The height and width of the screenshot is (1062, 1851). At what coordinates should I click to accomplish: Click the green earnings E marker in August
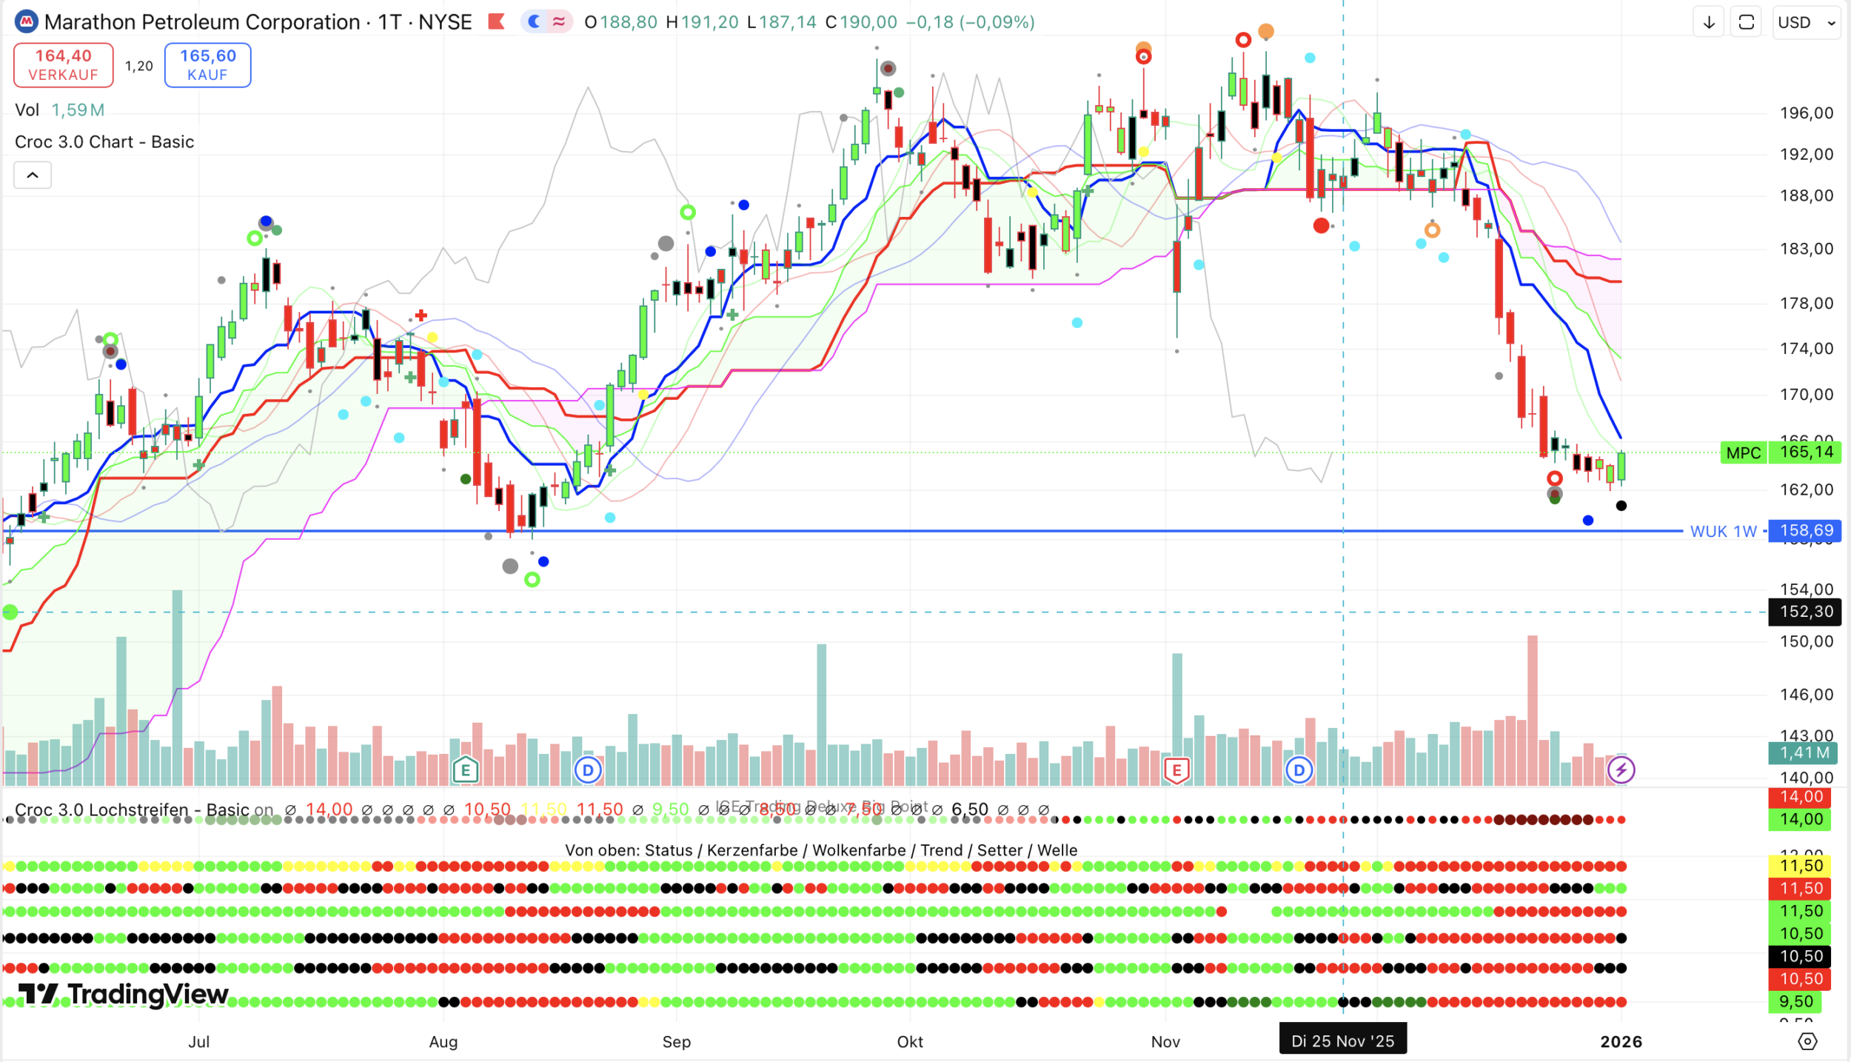[465, 770]
